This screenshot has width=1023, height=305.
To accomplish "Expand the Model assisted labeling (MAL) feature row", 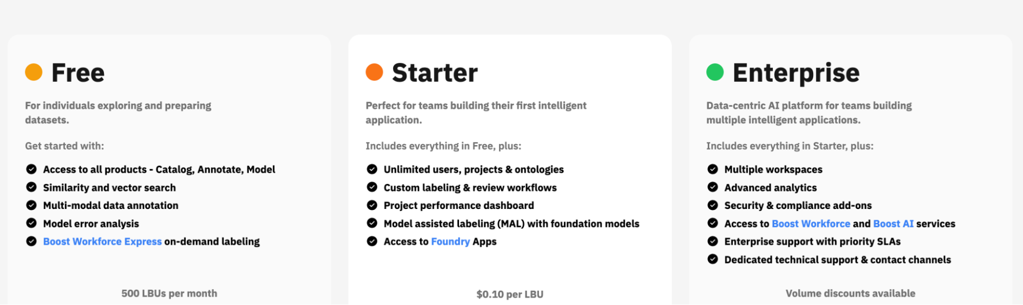I will tap(511, 223).
